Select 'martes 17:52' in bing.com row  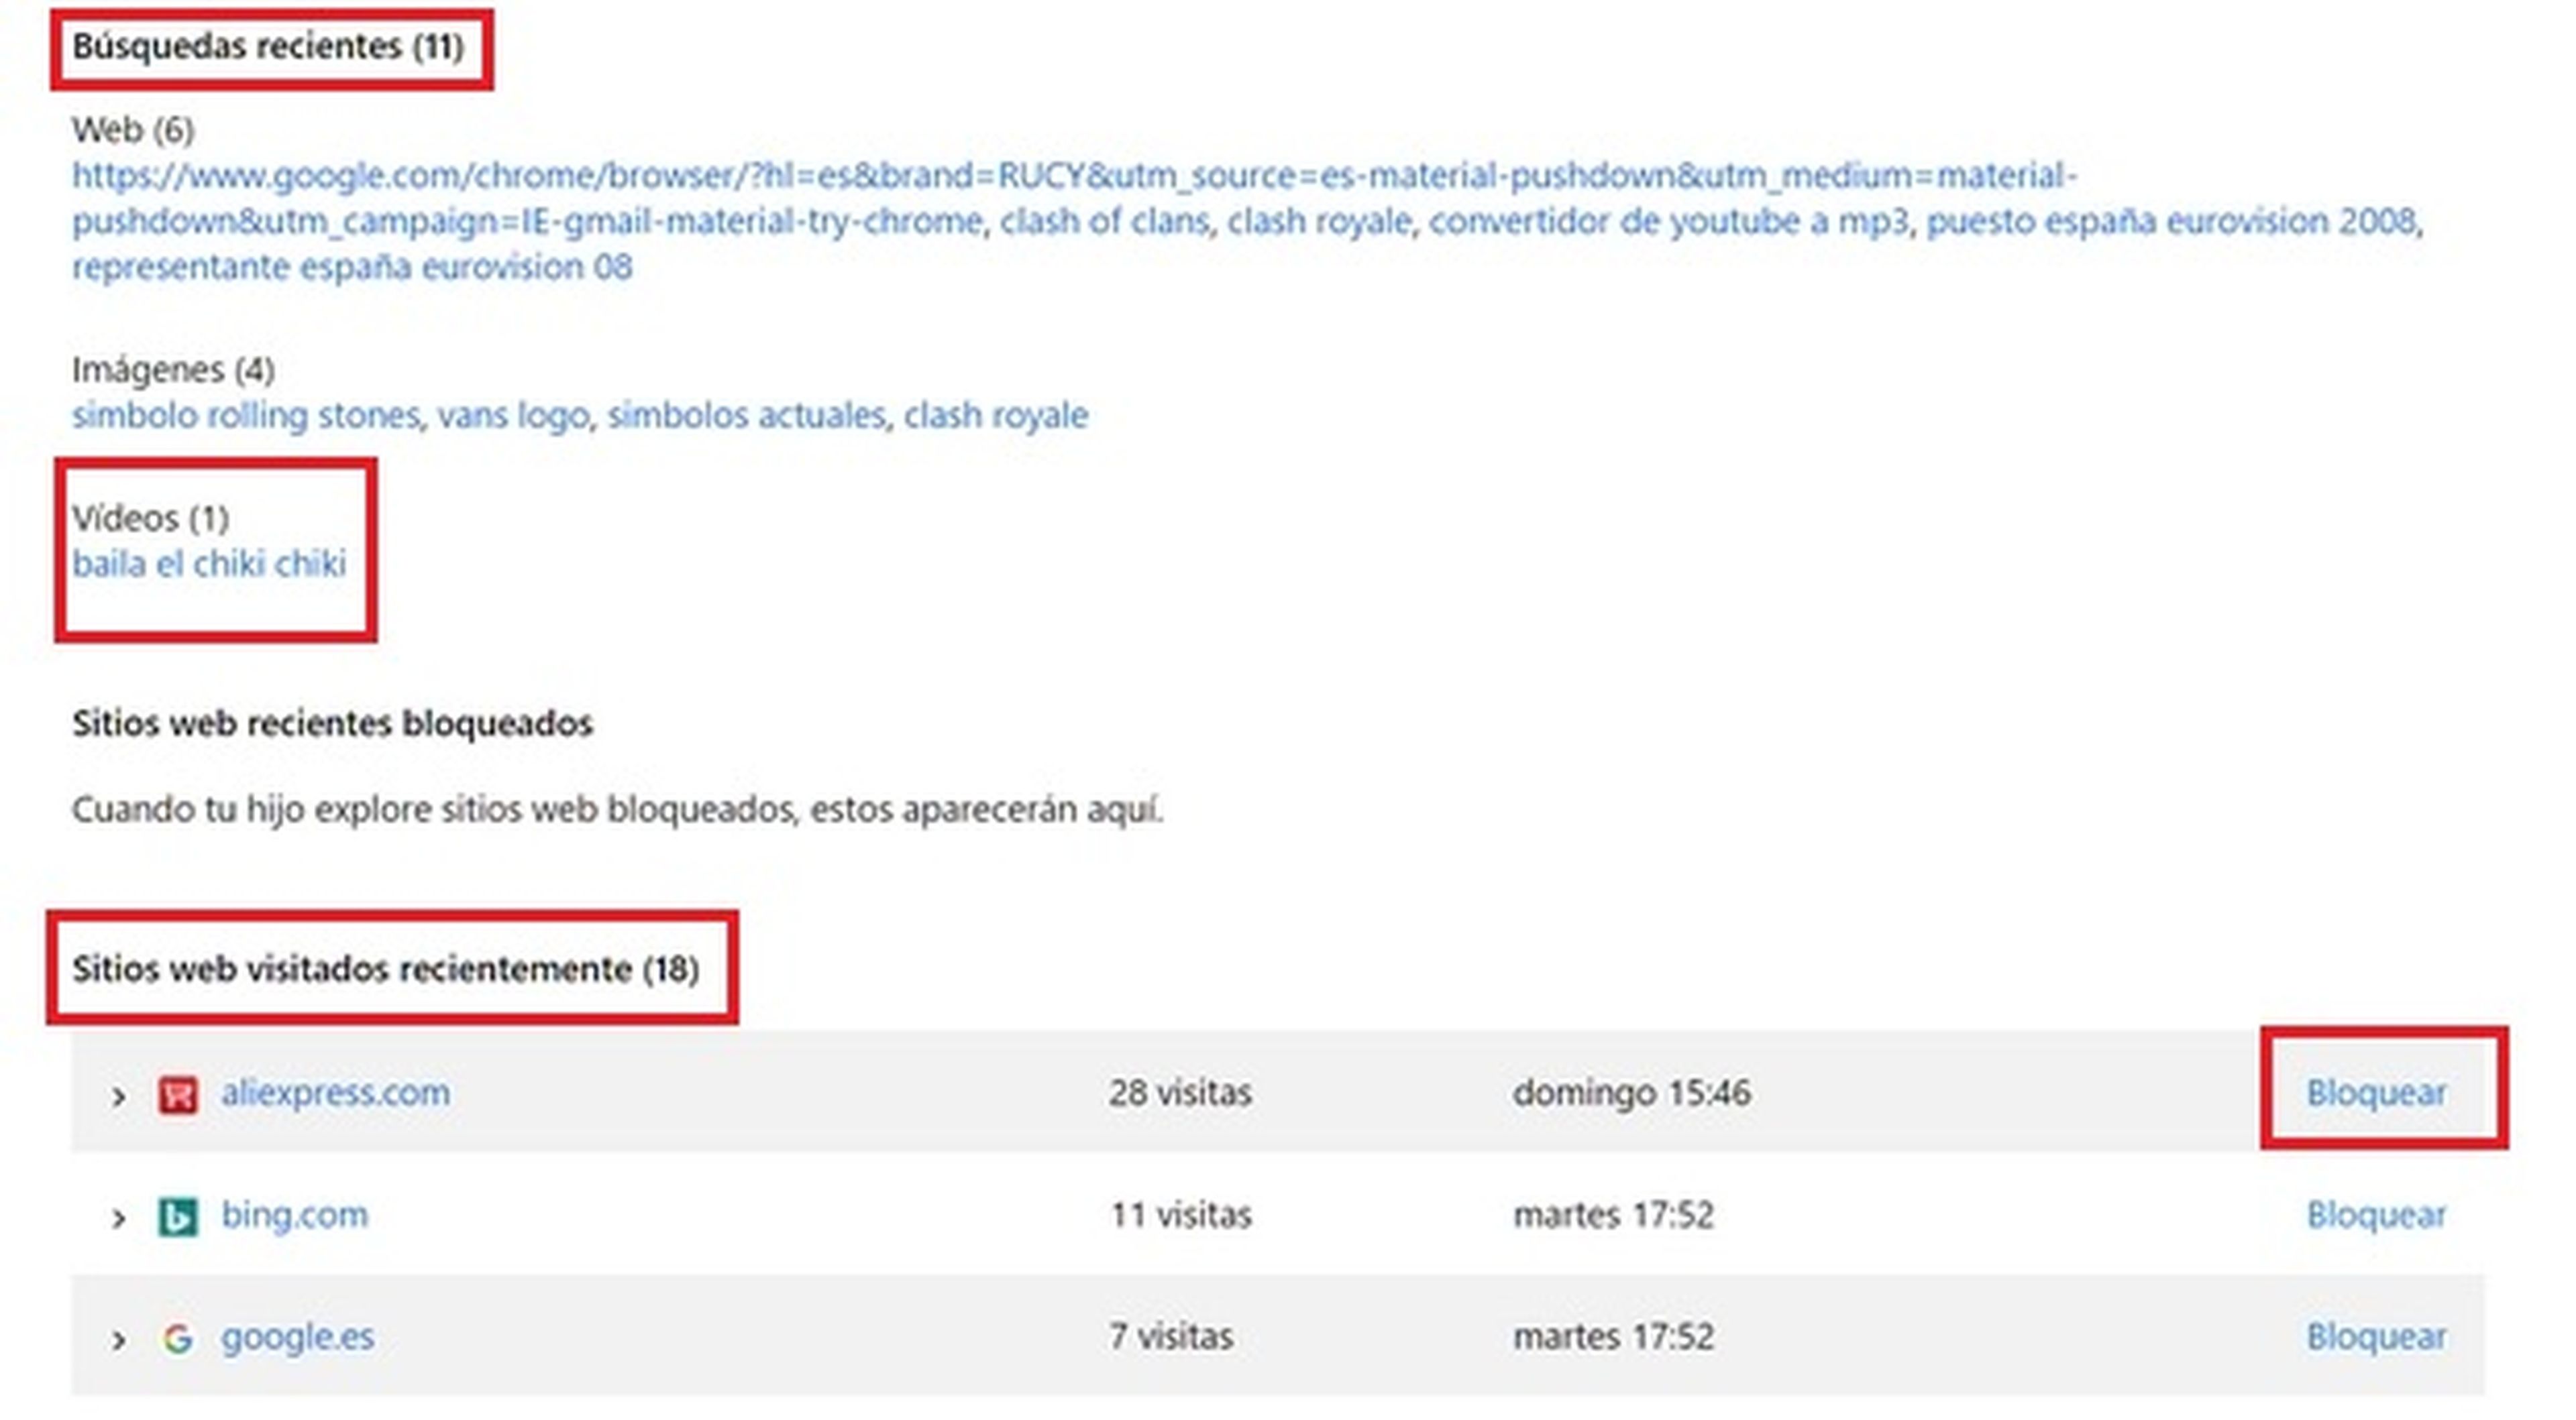(1614, 1214)
